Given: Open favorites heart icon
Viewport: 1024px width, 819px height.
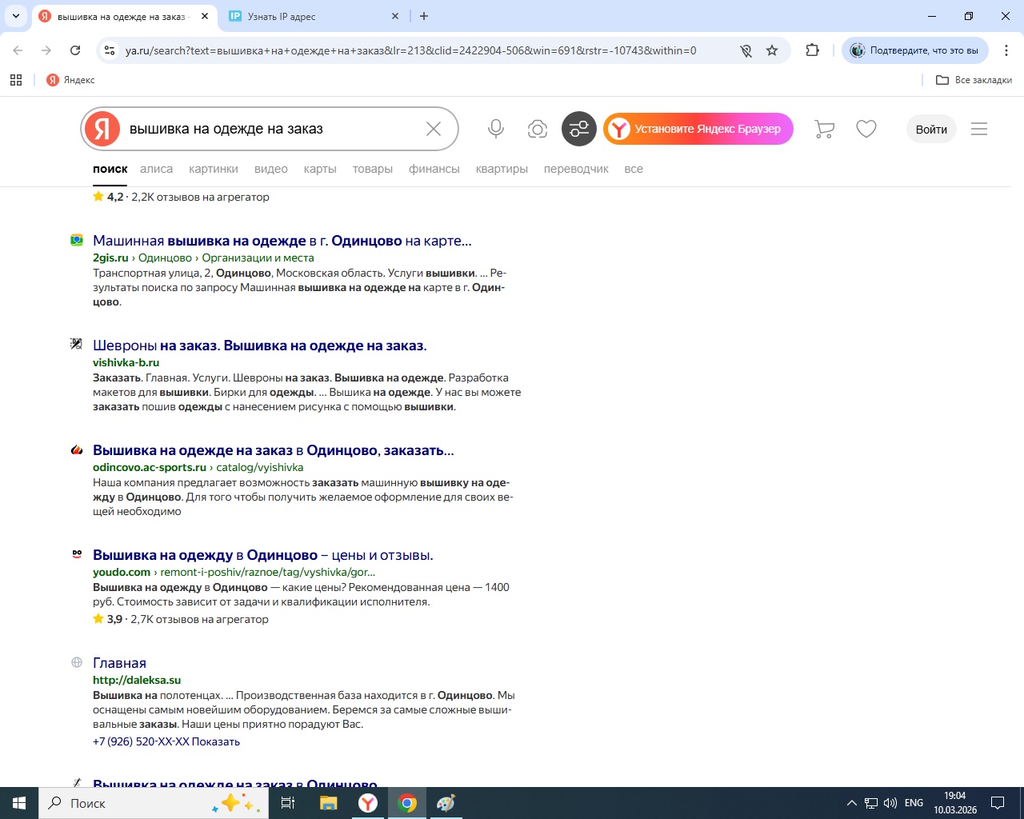Looking at the screenshot, I should 866,129.
